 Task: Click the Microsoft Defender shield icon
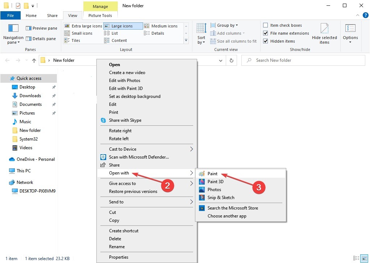[x=103, y=157]
